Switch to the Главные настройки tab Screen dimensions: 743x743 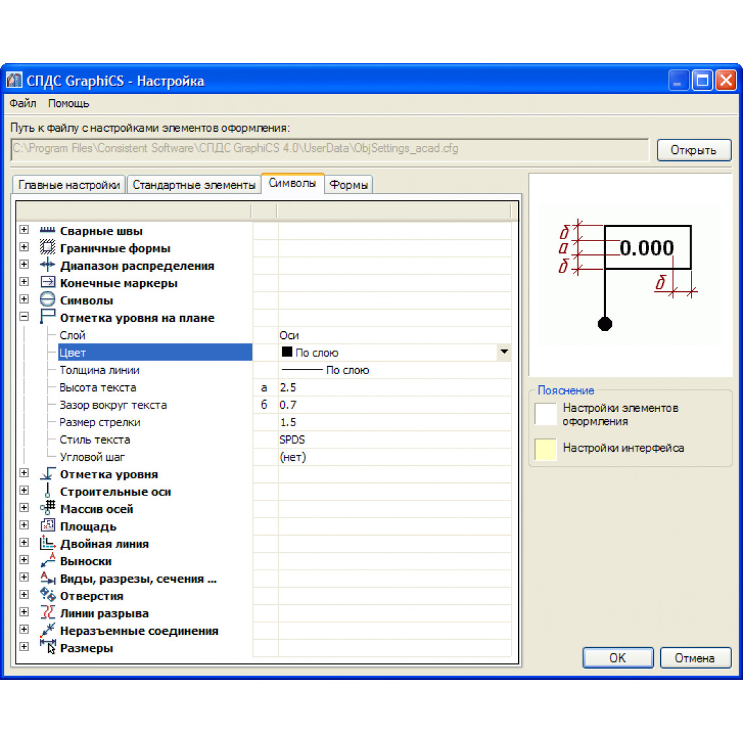[x=69, y=185]
